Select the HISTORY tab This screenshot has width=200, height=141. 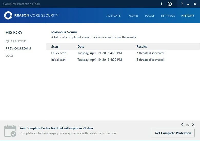coord(188,16)
